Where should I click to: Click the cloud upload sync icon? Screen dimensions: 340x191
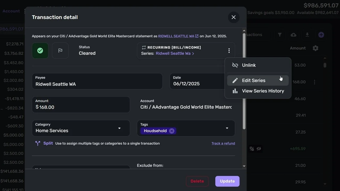293,35
